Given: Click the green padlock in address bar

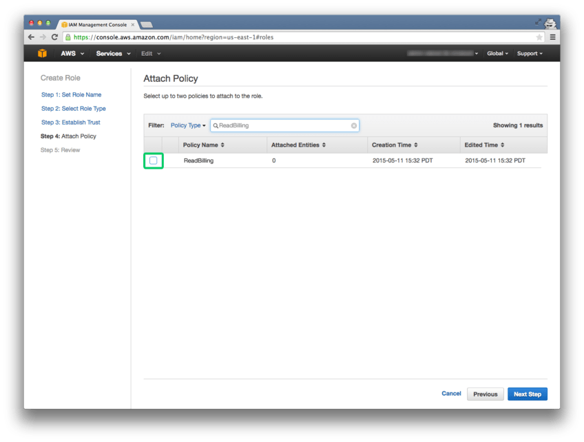Looking at the screenshot, I should click(x=67, y=37).
